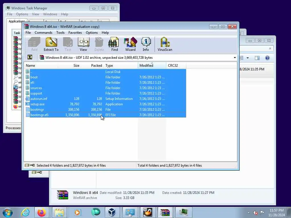Screen dimensions: 291x218
Task: Open Action Center flag in system tray
Action: click(262, 212)
